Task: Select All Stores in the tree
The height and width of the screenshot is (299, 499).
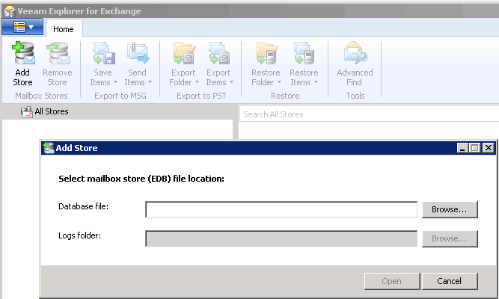Action: pyautogui.click(x=52, y=111)
